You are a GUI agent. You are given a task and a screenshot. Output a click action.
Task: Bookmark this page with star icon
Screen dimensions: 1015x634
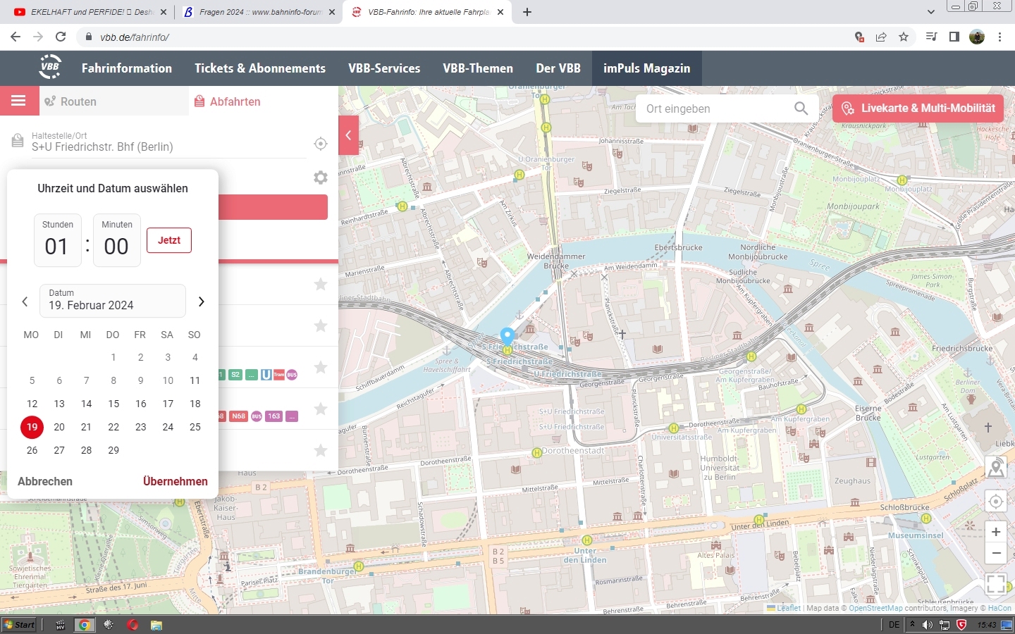904,37
